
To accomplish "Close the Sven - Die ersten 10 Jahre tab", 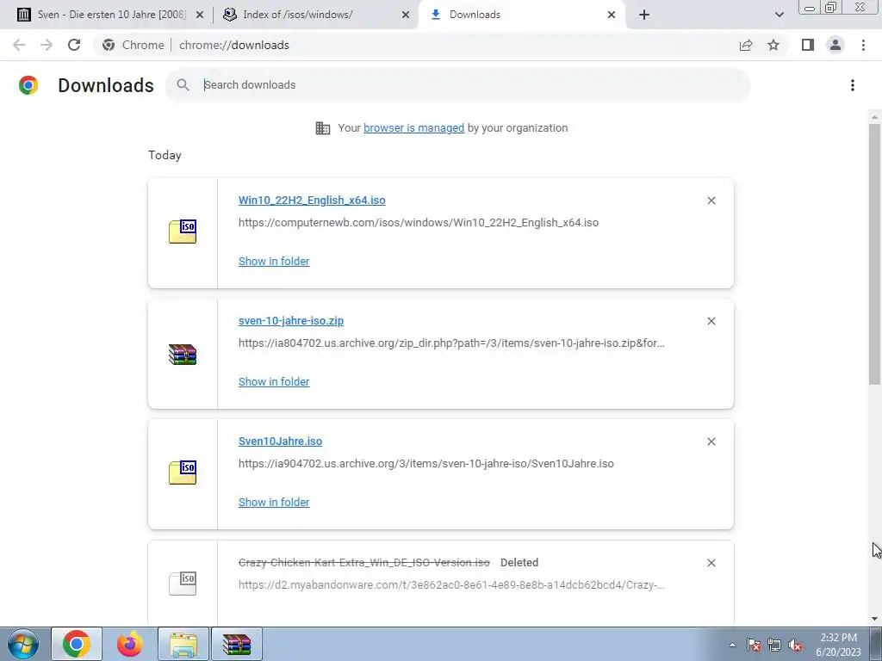I will click(200, 15).
